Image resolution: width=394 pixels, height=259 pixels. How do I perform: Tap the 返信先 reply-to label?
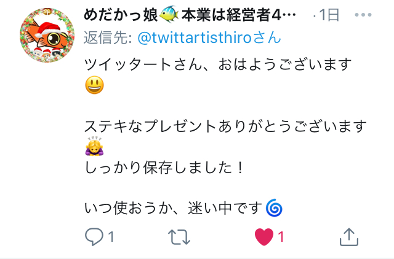click(108, 38)
